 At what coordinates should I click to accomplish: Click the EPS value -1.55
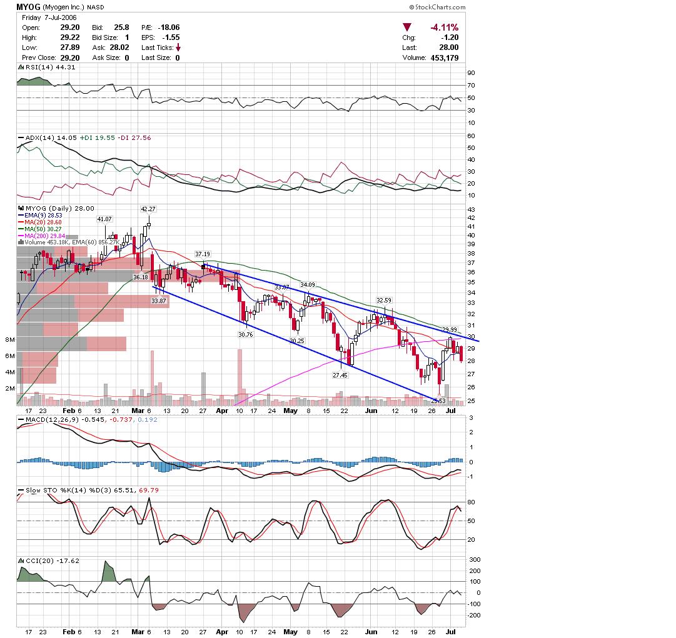pos(171,37)
